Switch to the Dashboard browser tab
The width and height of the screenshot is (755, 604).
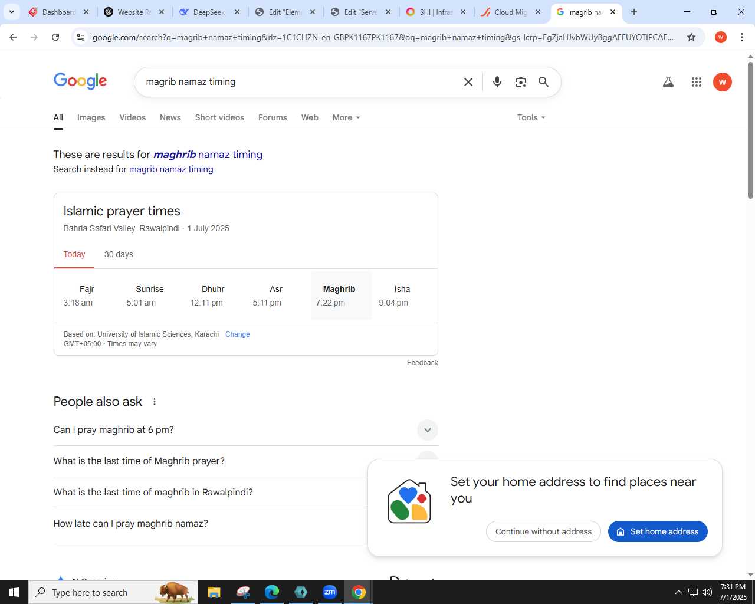point(59,12)
